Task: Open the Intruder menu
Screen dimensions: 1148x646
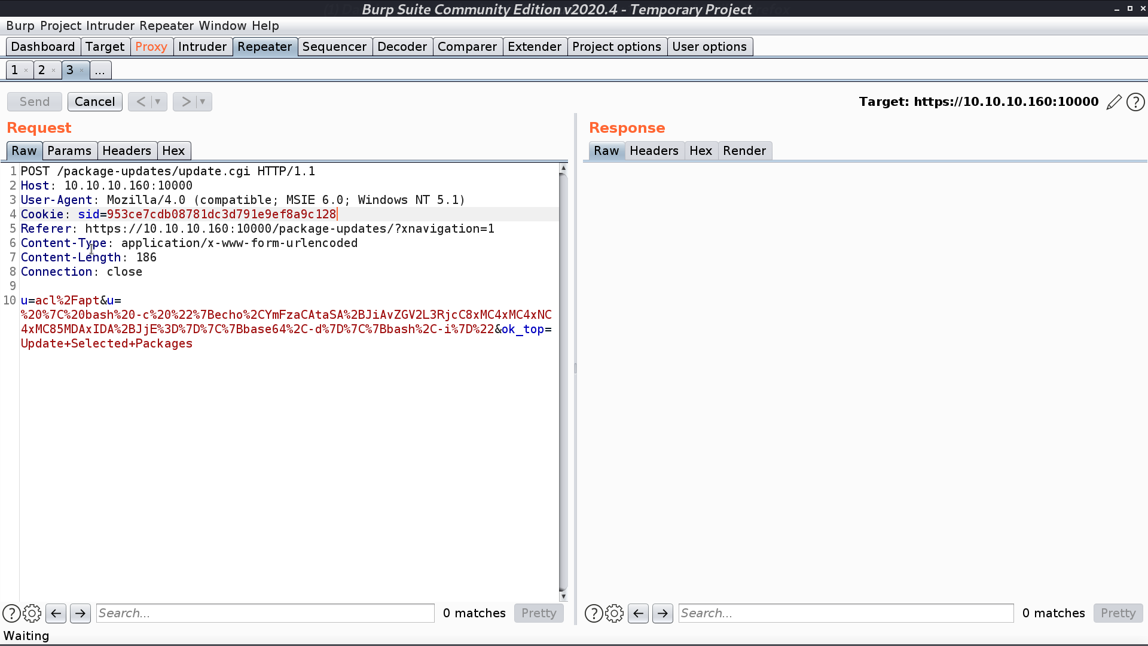Action: (111, 26)
